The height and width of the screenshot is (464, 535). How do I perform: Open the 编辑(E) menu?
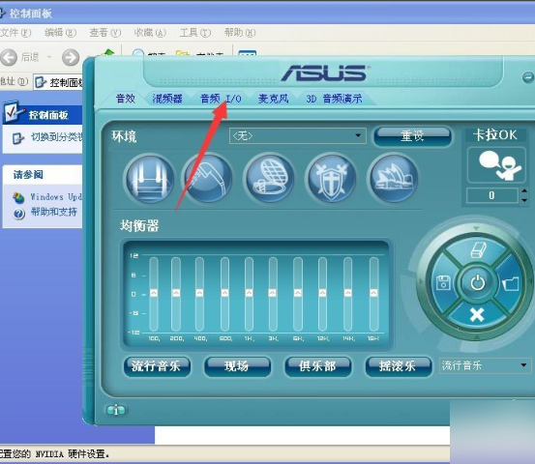click(x=60, y=33)
